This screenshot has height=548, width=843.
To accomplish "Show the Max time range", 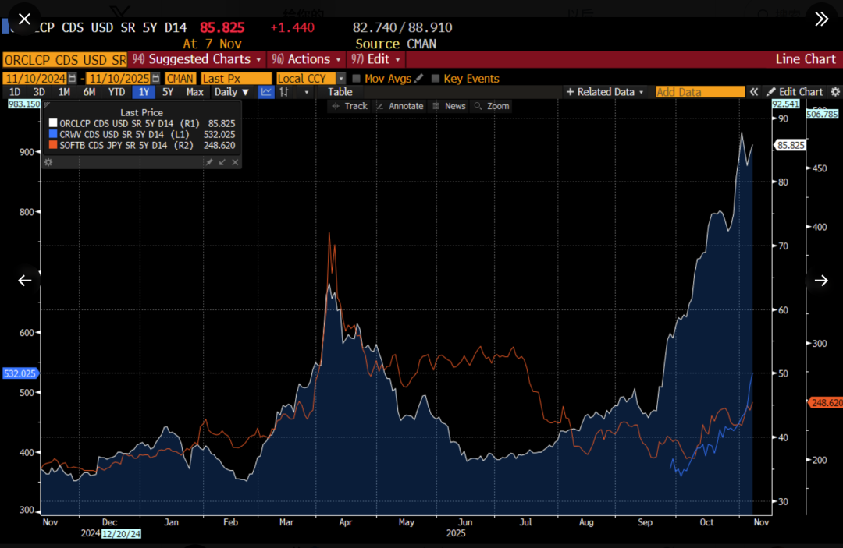I will [x=194, y=92].
